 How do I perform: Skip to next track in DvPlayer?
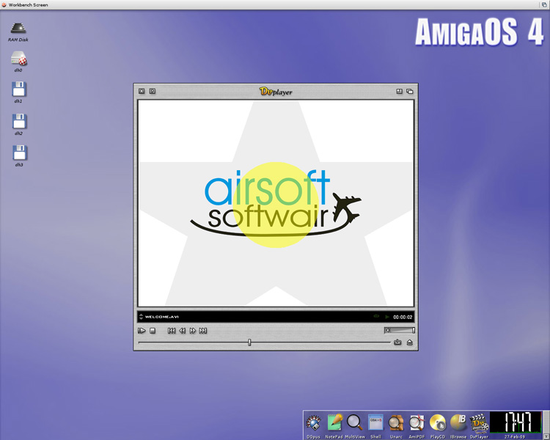tap(203, 331)
